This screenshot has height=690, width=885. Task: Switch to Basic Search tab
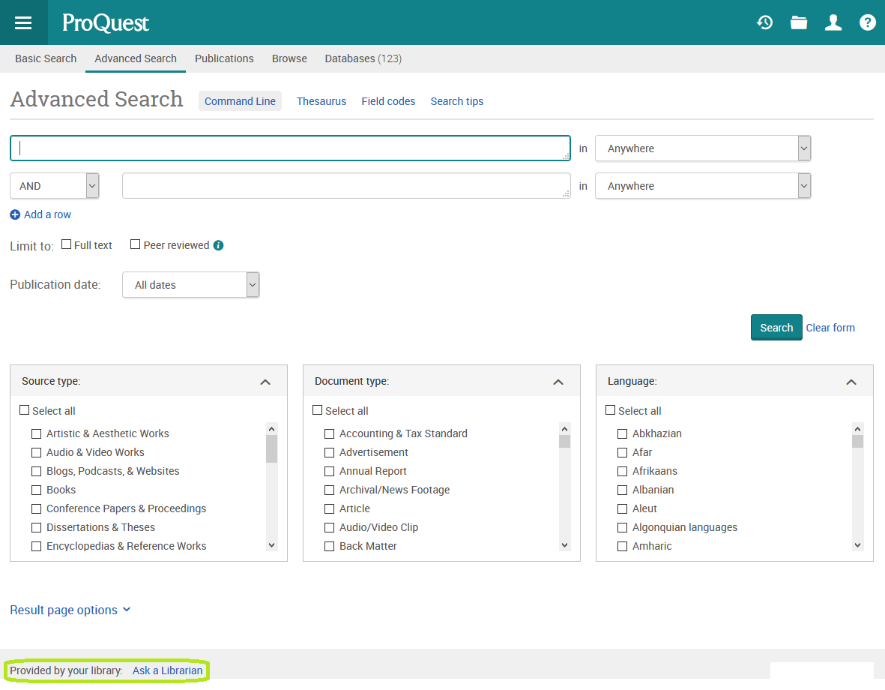(46, 58)
